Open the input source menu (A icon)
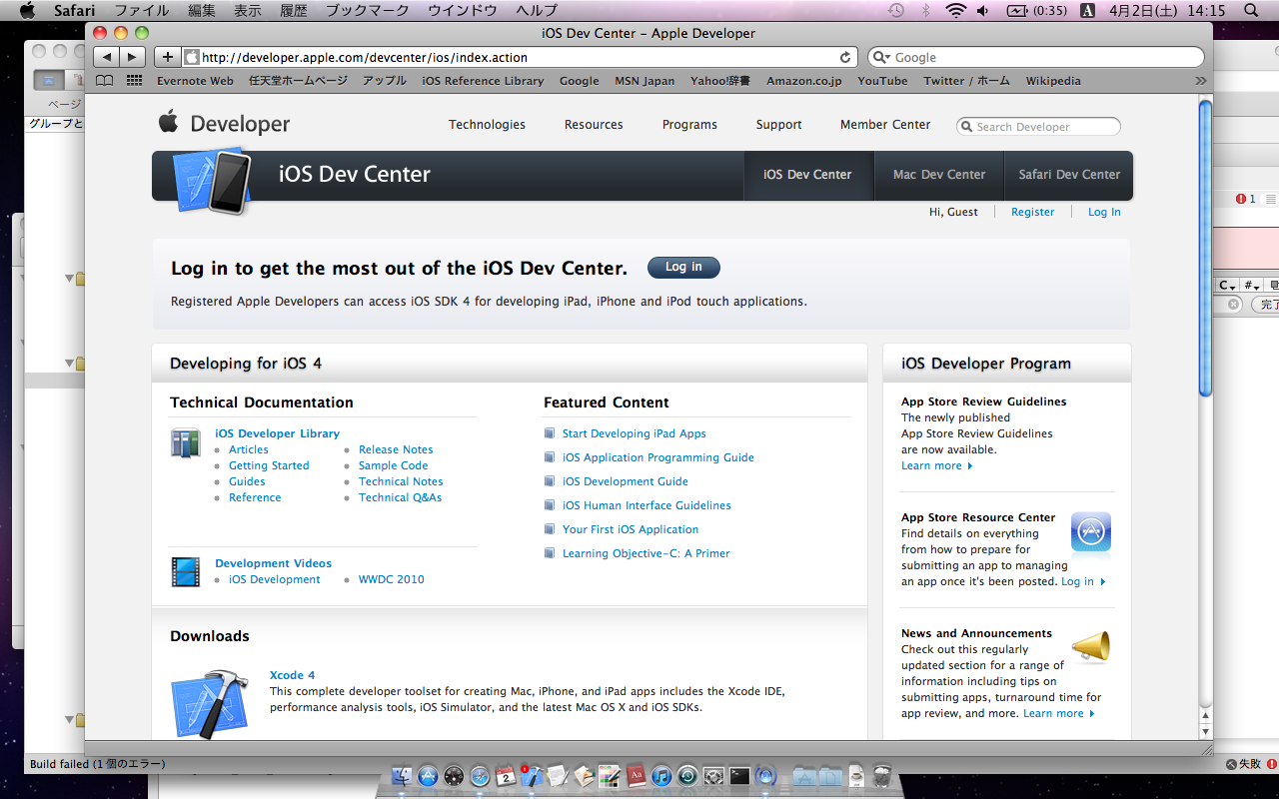Screen dimensions: 1279x799 (x=1088, y=10)
